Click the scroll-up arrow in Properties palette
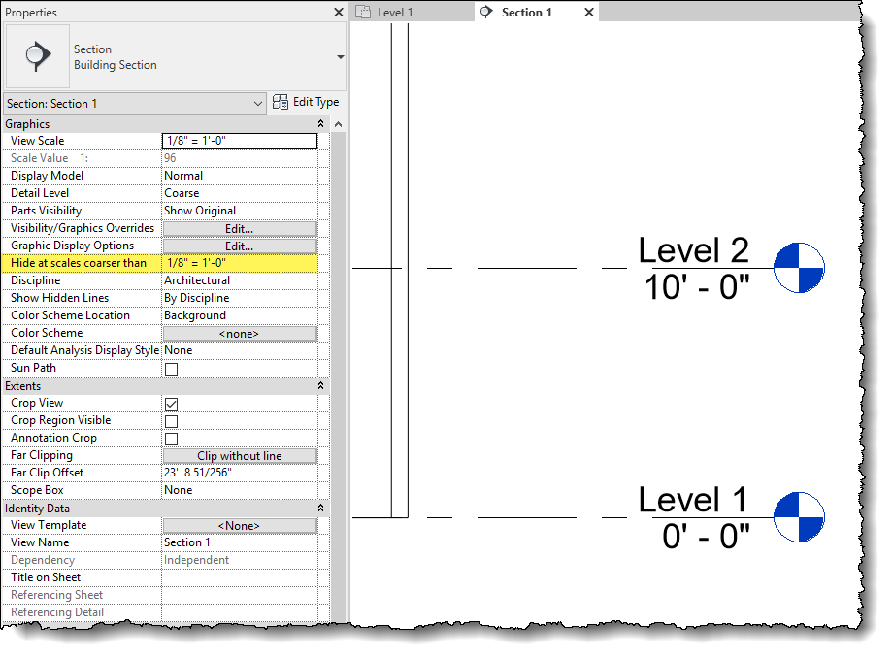Screen dimensions: 893x657 pyautogui.click(x=338, y=123)
